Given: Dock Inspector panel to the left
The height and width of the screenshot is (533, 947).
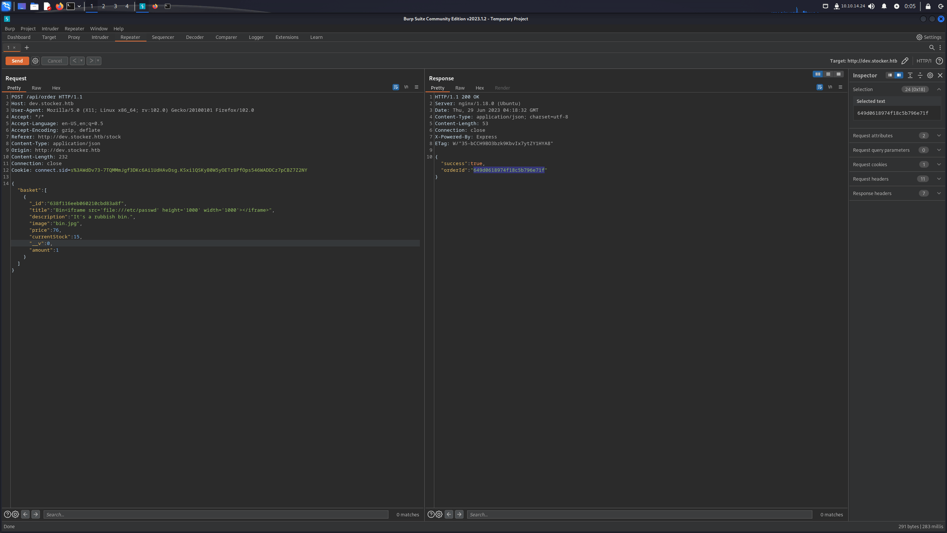Looking at the screenshot, I should click(890, 75).
